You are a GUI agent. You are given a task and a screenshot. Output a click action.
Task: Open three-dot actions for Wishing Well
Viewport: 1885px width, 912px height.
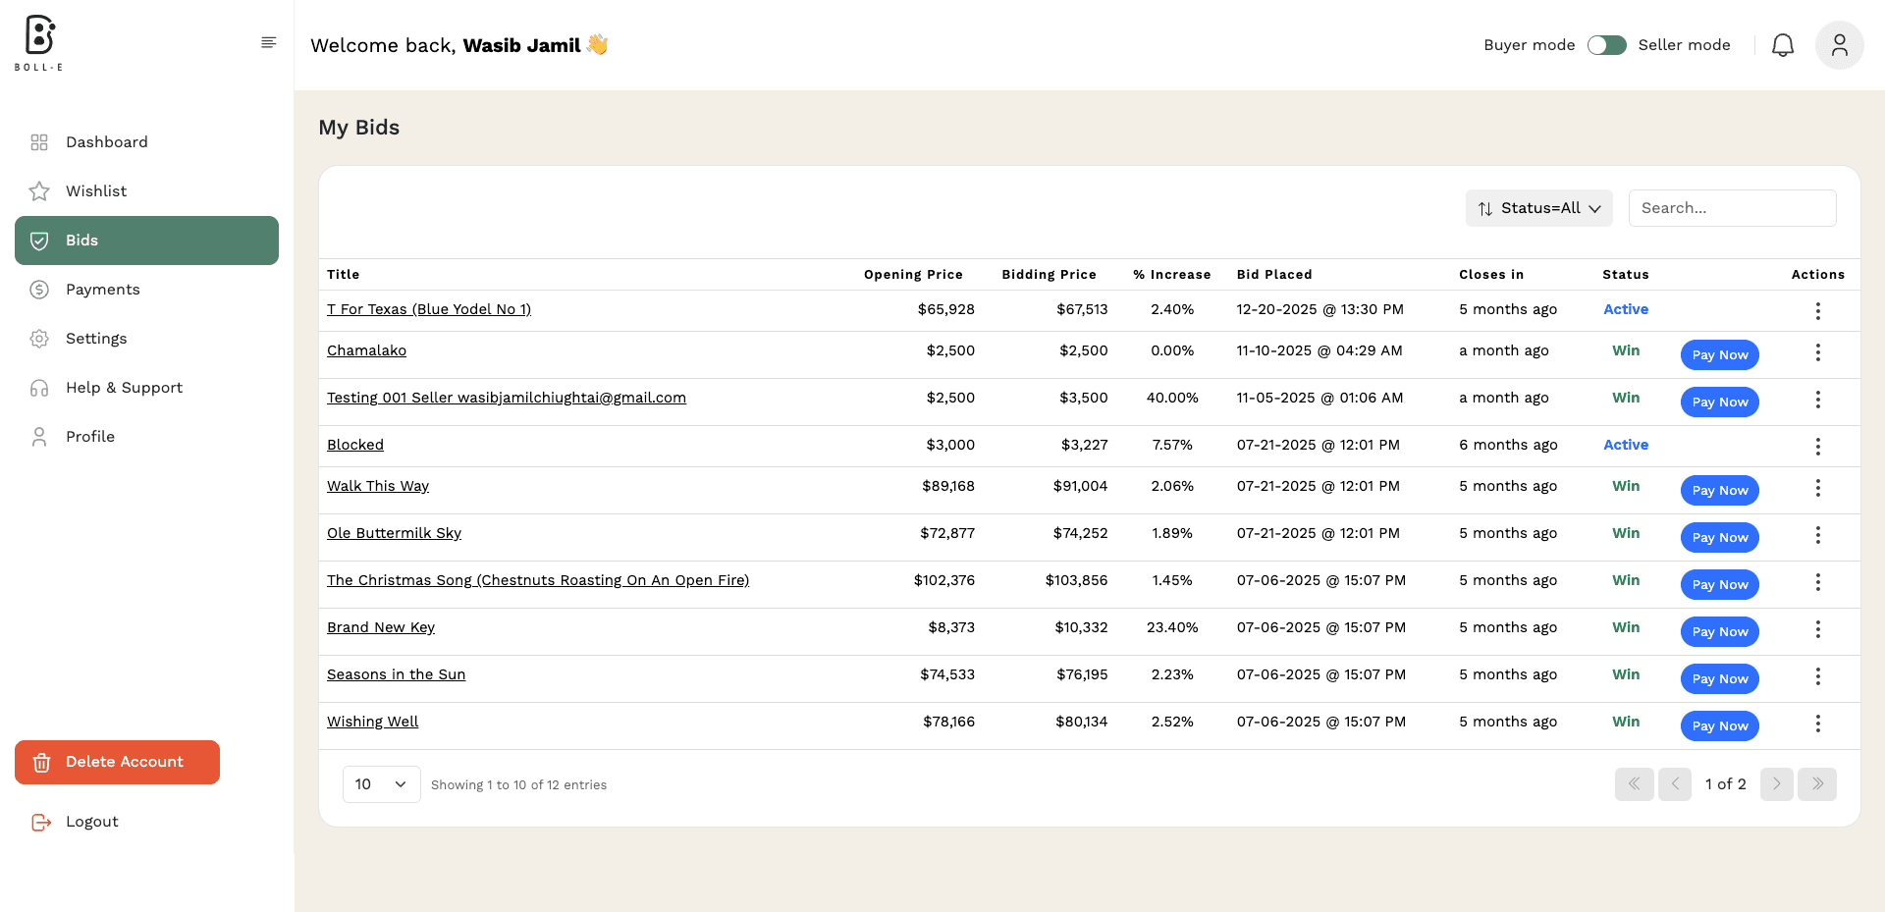[1817, 724]
